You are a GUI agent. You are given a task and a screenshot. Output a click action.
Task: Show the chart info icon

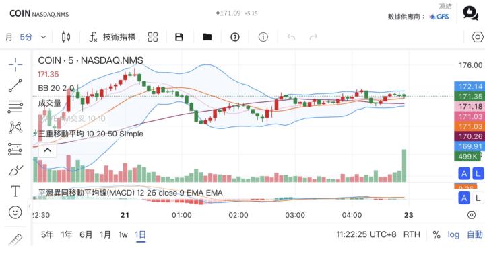click(x=263, y=37)
